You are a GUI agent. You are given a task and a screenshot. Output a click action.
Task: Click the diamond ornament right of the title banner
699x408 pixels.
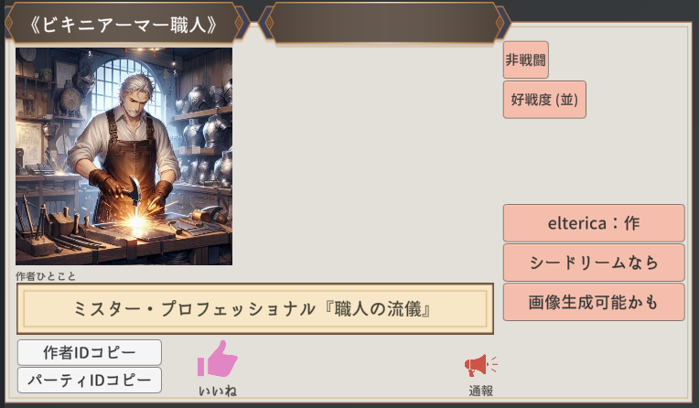239,22
